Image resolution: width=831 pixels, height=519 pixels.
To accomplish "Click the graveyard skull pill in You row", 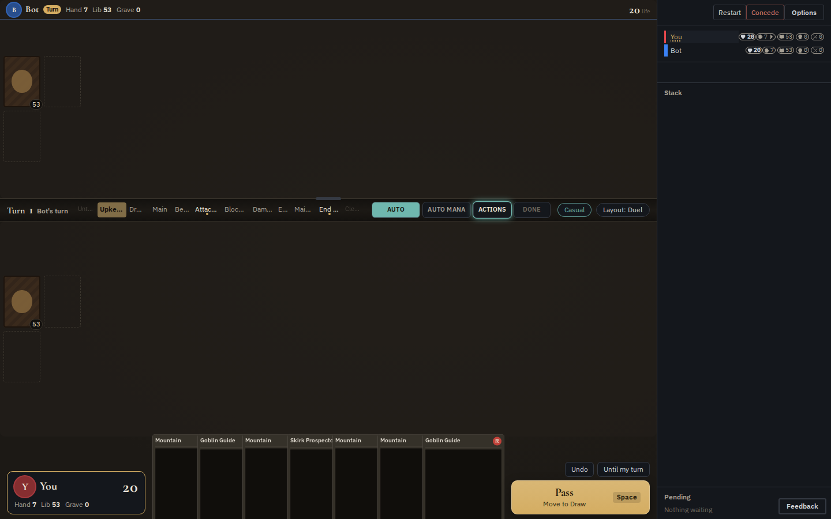I will [802, 37].
